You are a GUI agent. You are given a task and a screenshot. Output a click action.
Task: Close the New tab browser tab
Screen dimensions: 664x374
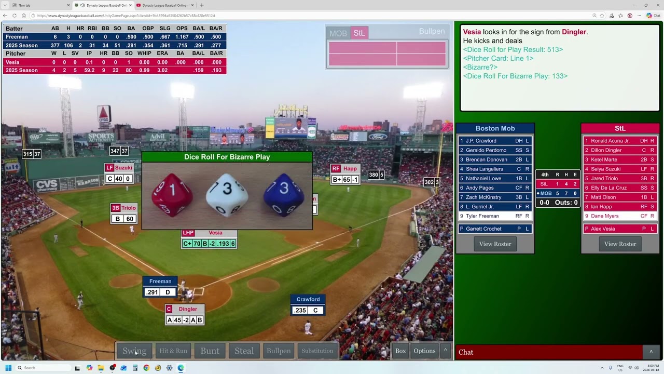[68, 5]
